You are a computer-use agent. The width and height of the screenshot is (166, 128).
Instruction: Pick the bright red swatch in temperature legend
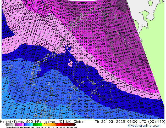(57, 124)
